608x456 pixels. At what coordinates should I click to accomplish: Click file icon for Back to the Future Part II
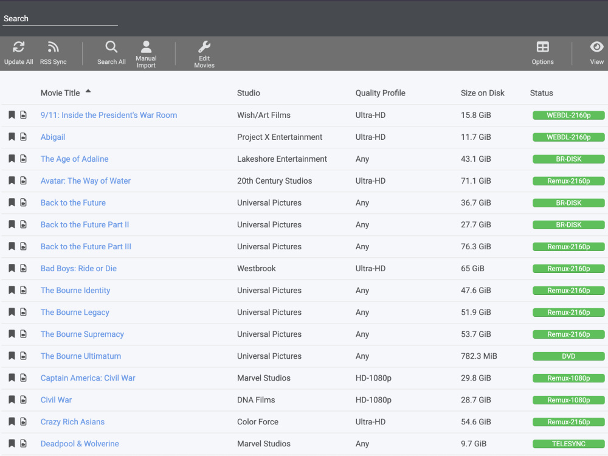tap(23, 224)
